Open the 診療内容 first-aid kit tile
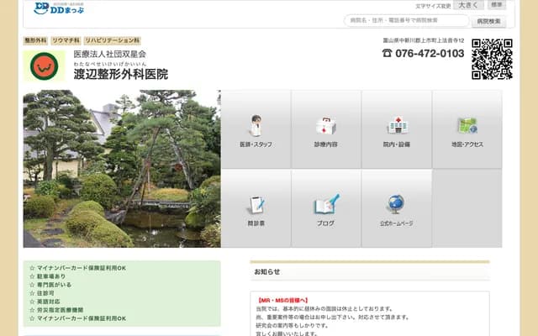 pos(326,129)
